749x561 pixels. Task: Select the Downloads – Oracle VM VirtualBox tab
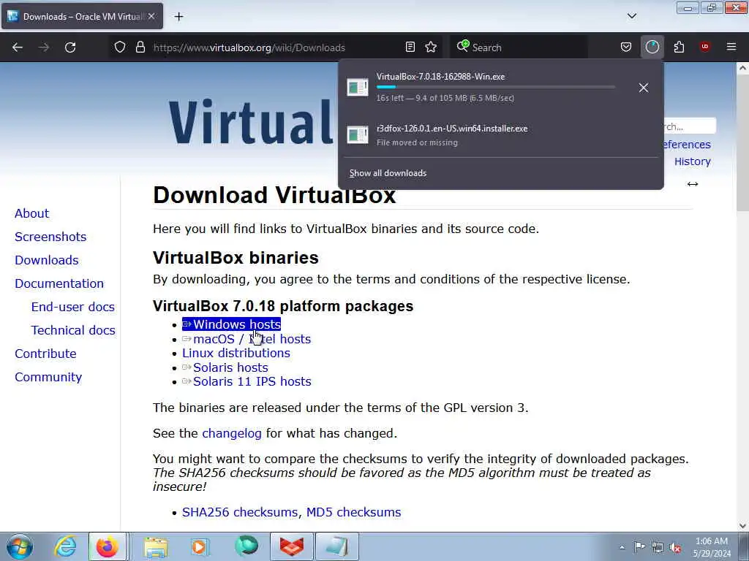click(x=82, y=17)
